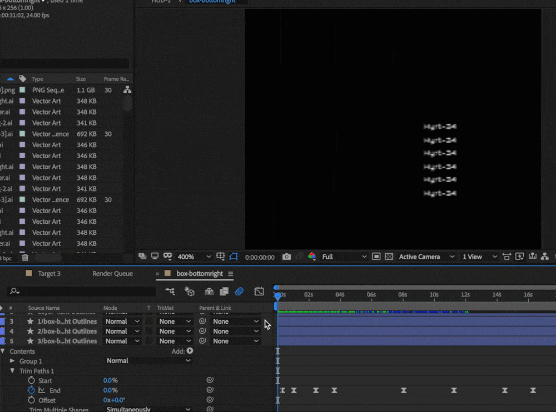Click the trash icon in Project panel
This screenshot has height=412, width=556.
[x=25, y=258]
